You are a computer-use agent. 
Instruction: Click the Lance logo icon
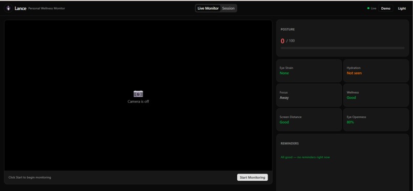tap(8, 8)
